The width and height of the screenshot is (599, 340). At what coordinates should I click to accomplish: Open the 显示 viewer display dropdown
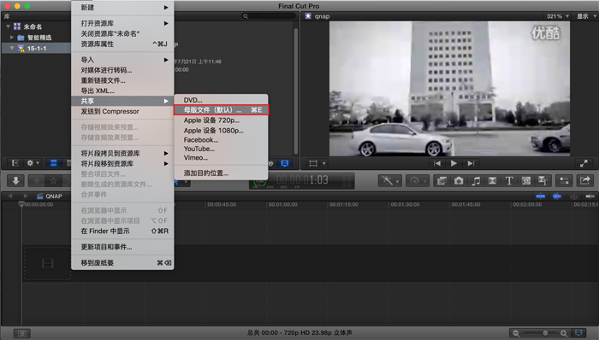(586, 16)
